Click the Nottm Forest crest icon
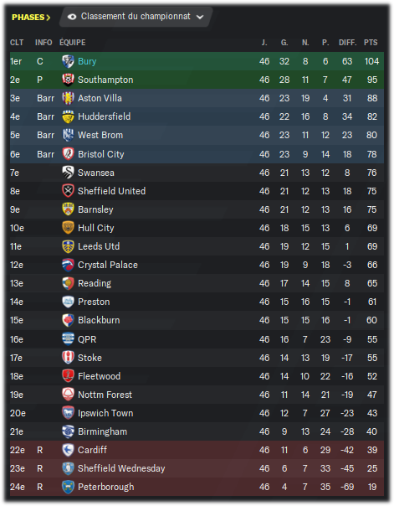The height and width of the screenshot is (506, 394). 68,395
